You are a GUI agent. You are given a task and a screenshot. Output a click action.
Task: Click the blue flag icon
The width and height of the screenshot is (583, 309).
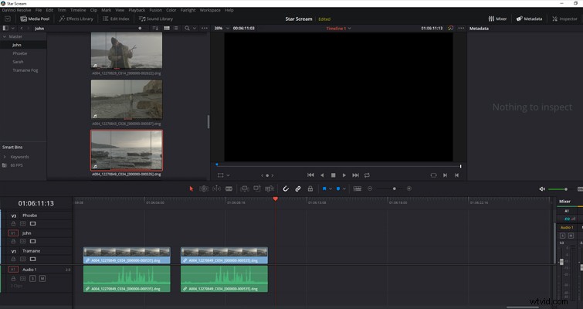coord(324,188)
